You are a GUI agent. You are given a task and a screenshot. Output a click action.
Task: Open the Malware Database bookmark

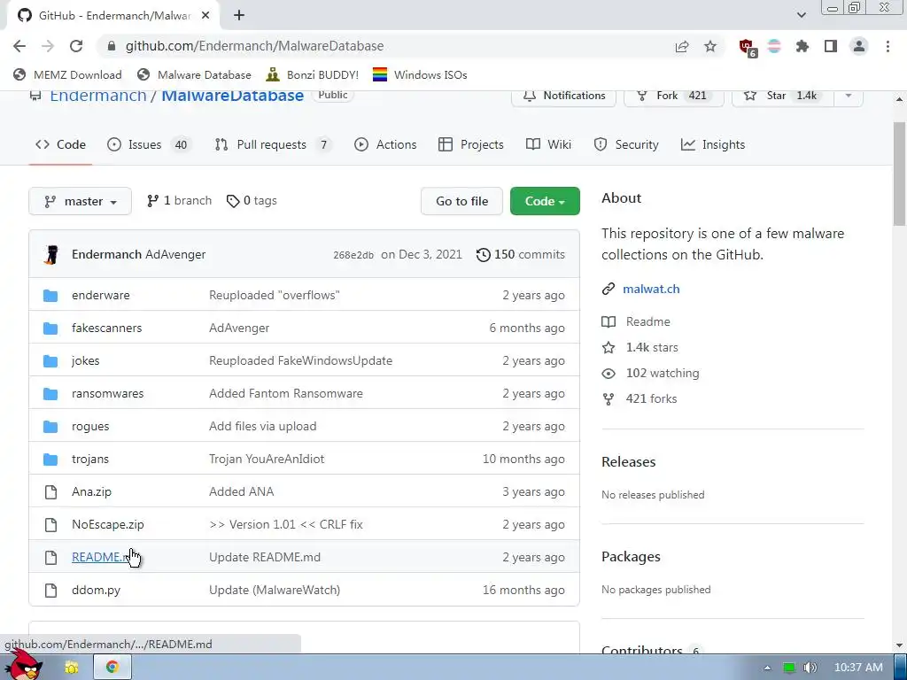[194, 74]
